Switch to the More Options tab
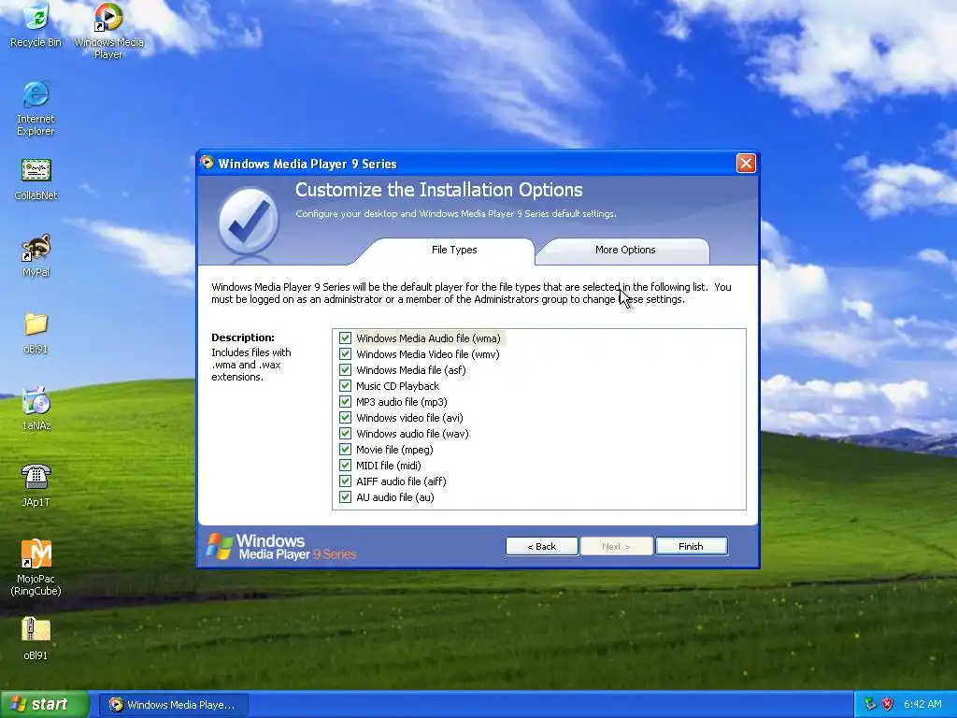 pos(625,251)
